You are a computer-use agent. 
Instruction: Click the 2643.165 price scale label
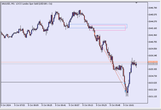(x=153, y=28)
